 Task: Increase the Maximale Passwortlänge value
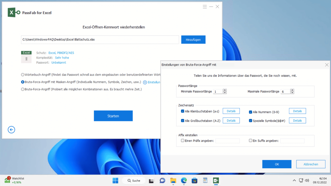click(292, 90)
